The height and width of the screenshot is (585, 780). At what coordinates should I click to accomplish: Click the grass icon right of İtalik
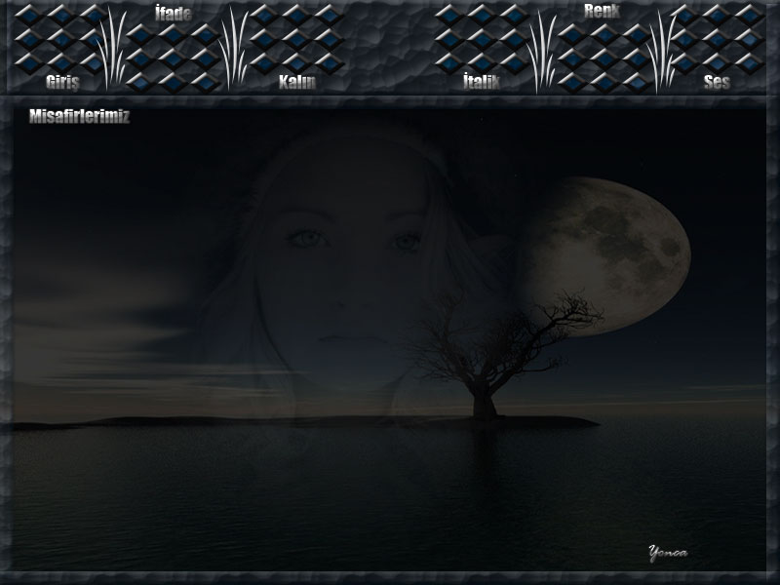(541, 49)
